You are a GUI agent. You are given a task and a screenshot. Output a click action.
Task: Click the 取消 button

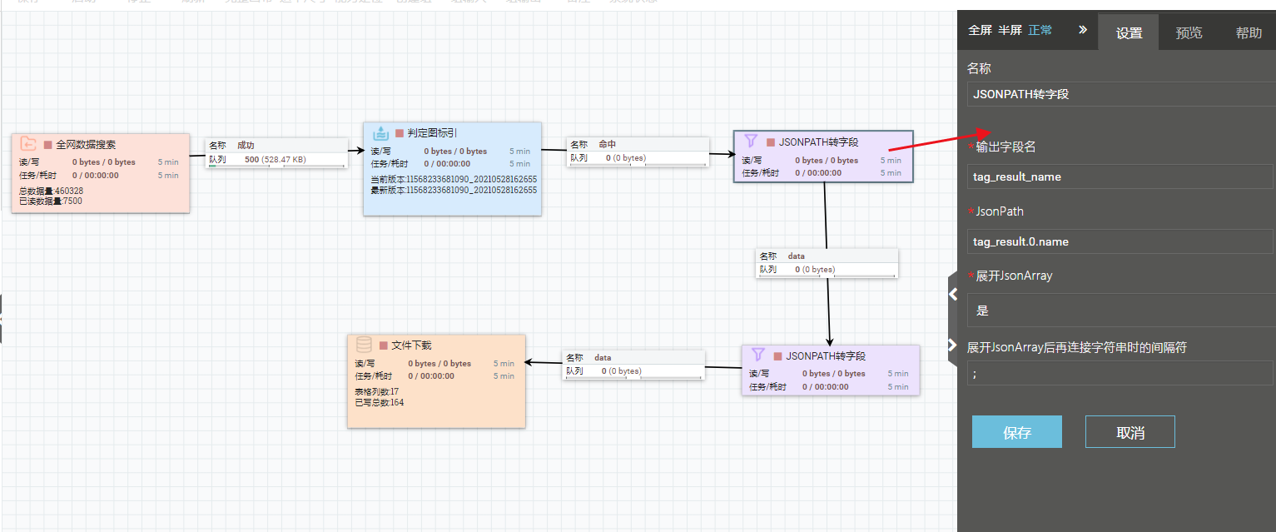[x=1130, y=432]
